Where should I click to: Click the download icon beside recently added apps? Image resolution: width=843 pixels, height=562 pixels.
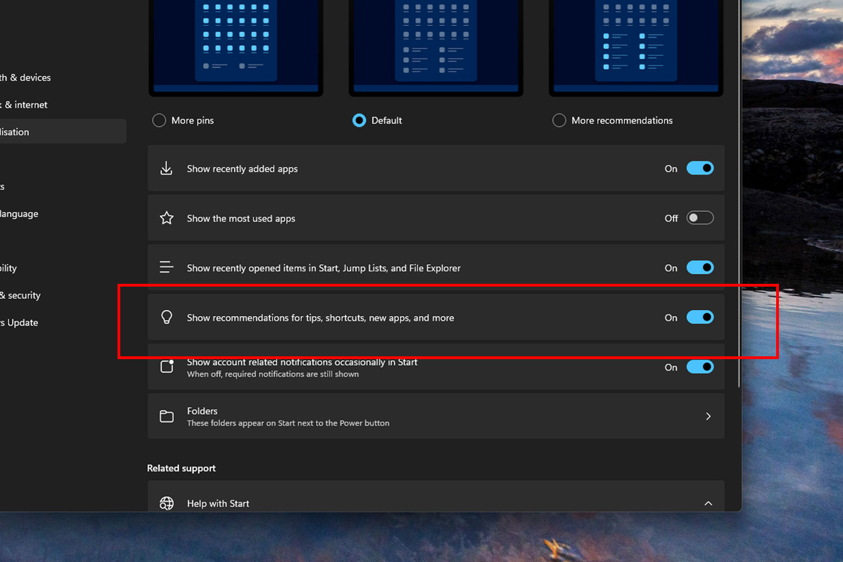(166, 169)
